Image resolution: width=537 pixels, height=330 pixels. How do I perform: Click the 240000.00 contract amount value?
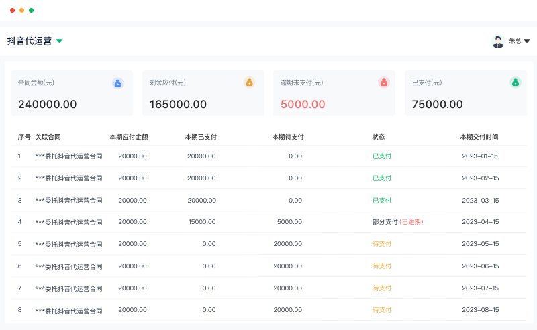click(47, 104)
